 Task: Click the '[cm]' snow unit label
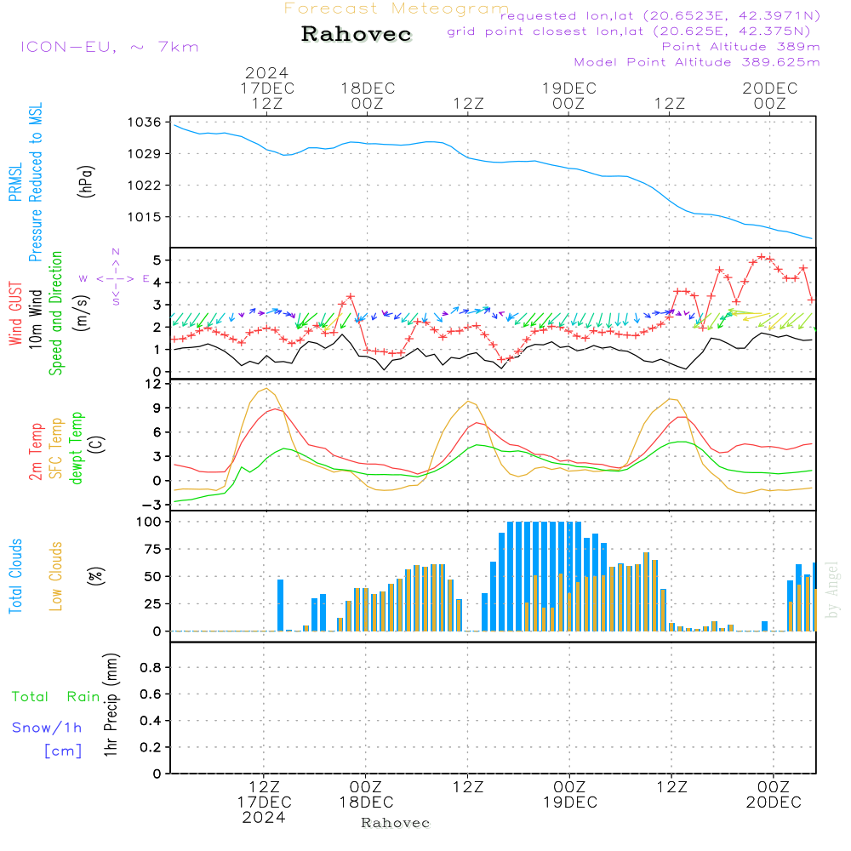coord(63,751)
